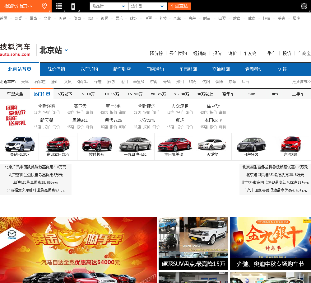Select the 10-15万 price tab
The height and width of the screenshot is (283, 311).
coord(112,94)
